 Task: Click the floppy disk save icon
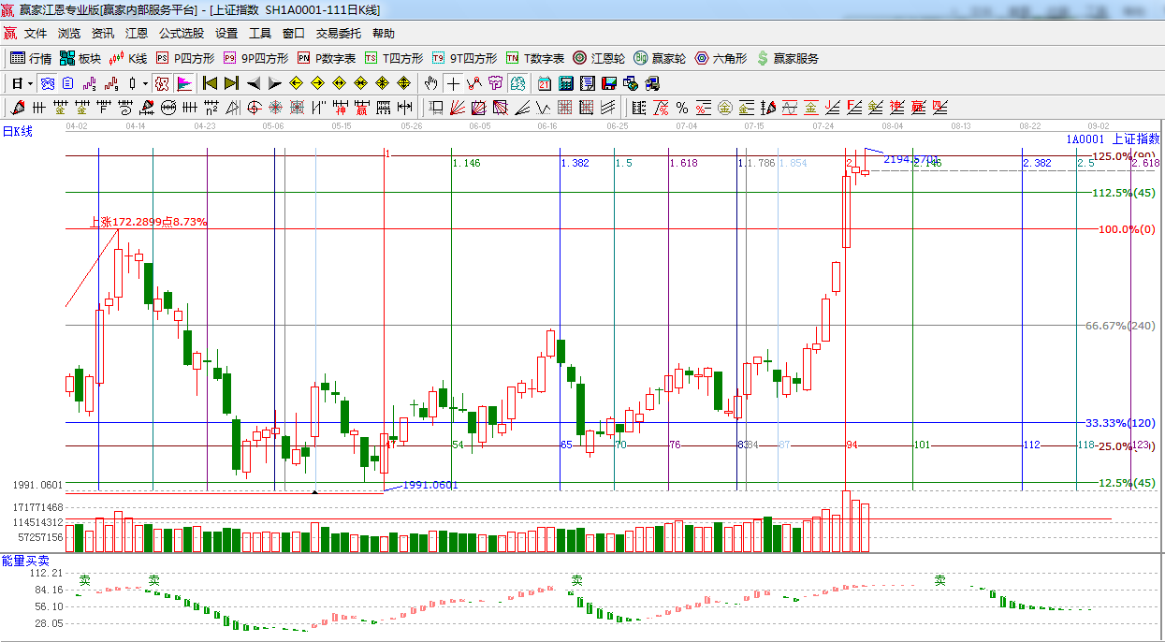coord(609,83)
